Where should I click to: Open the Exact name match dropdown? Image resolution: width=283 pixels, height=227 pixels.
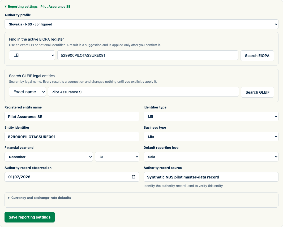27,92
